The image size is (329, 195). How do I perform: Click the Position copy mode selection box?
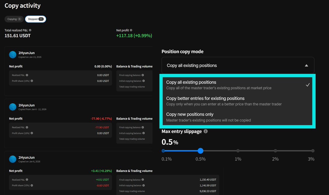238,65
